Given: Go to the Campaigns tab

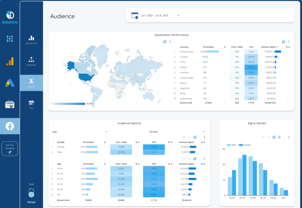Looking at the screenshot, I should [x=31, y=61].
